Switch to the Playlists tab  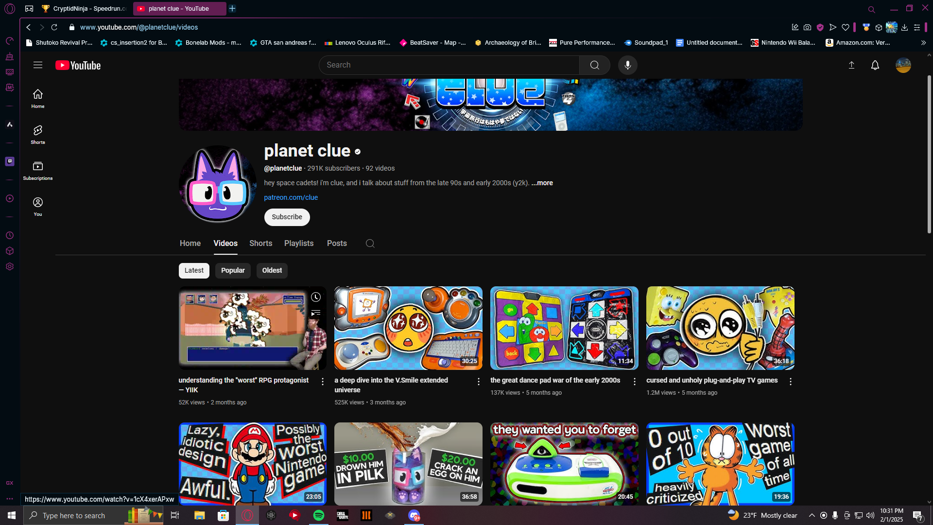298,244
